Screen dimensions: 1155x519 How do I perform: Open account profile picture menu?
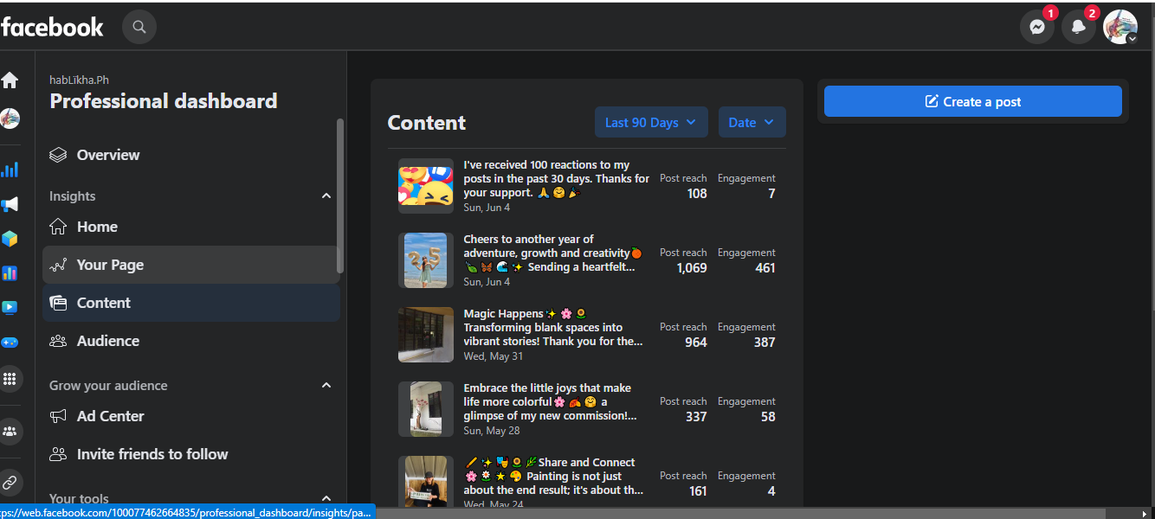click(1120, 27)
